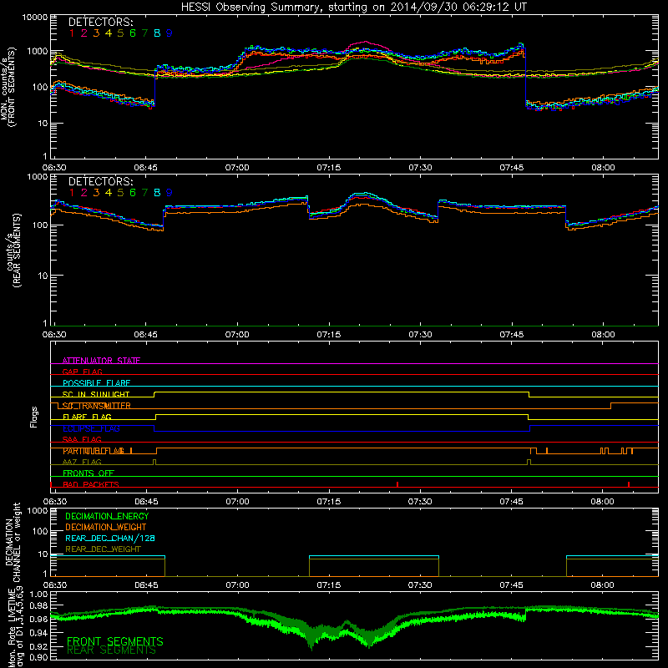
Task: Click the HESSI Observing Summary title text
Action: [354, 8]
